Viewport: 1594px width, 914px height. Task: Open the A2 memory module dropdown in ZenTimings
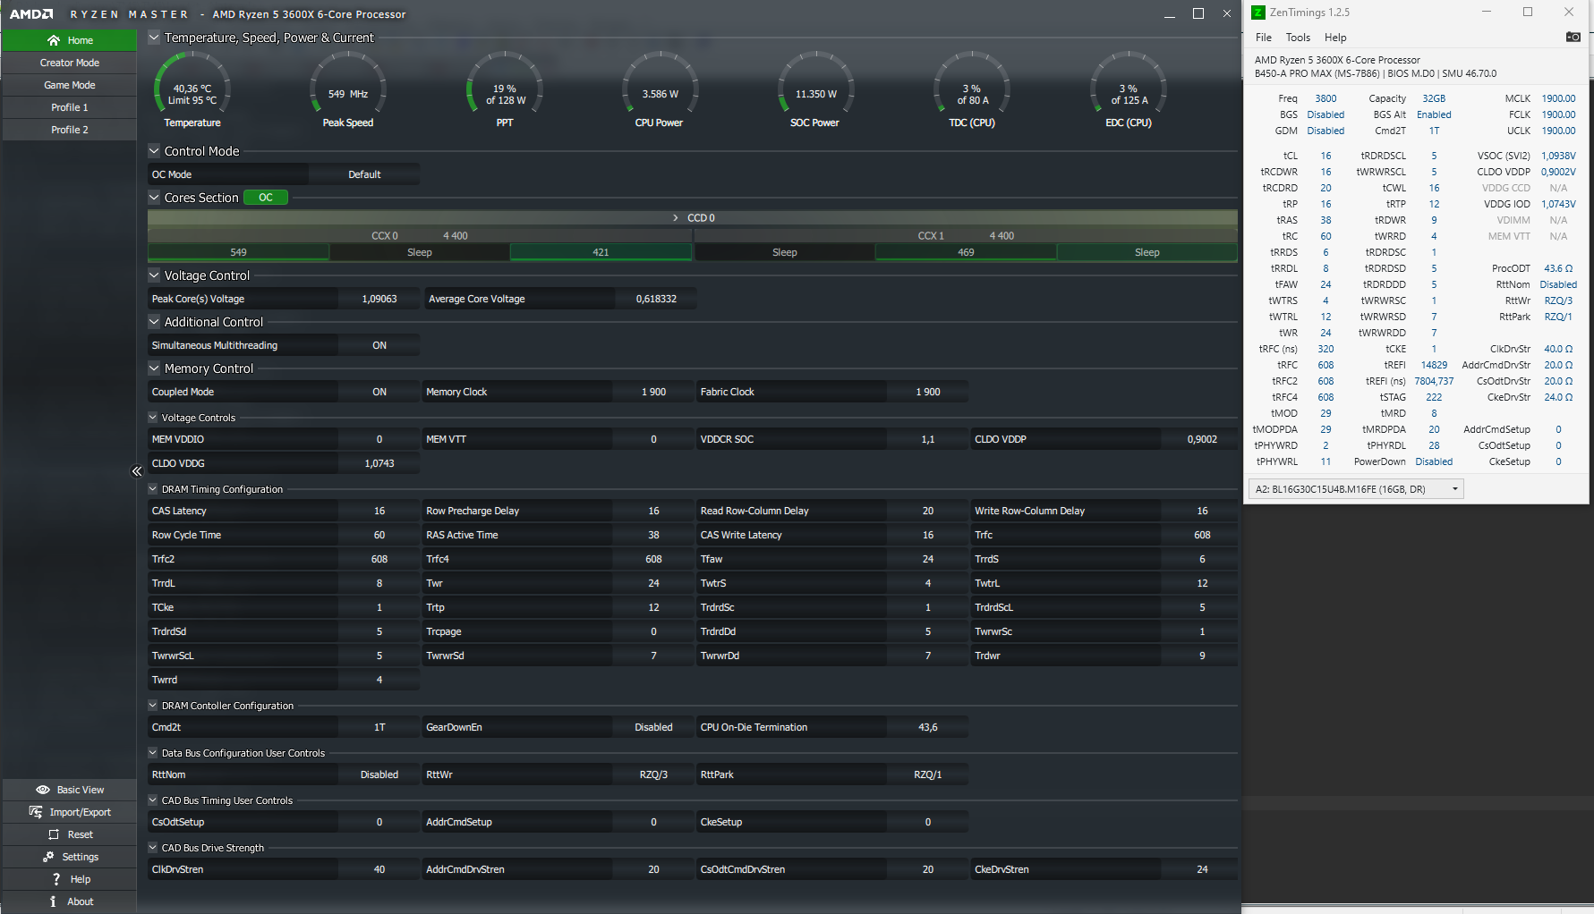pos(1356,489)
